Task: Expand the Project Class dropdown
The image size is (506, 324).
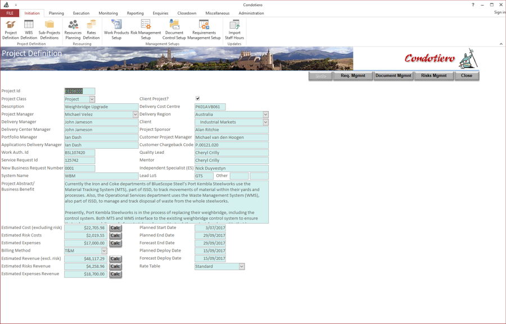Action: click(92, 99)
